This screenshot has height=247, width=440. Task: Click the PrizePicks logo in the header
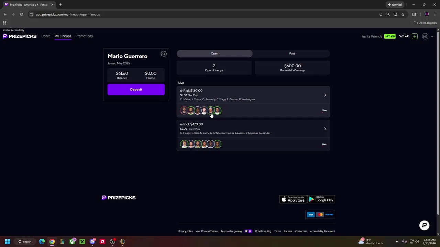20,36
